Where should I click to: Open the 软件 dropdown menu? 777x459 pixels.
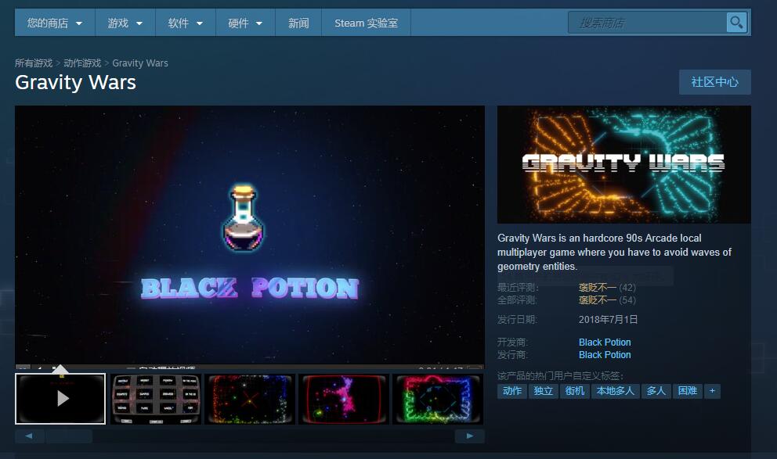pos(186,23)
